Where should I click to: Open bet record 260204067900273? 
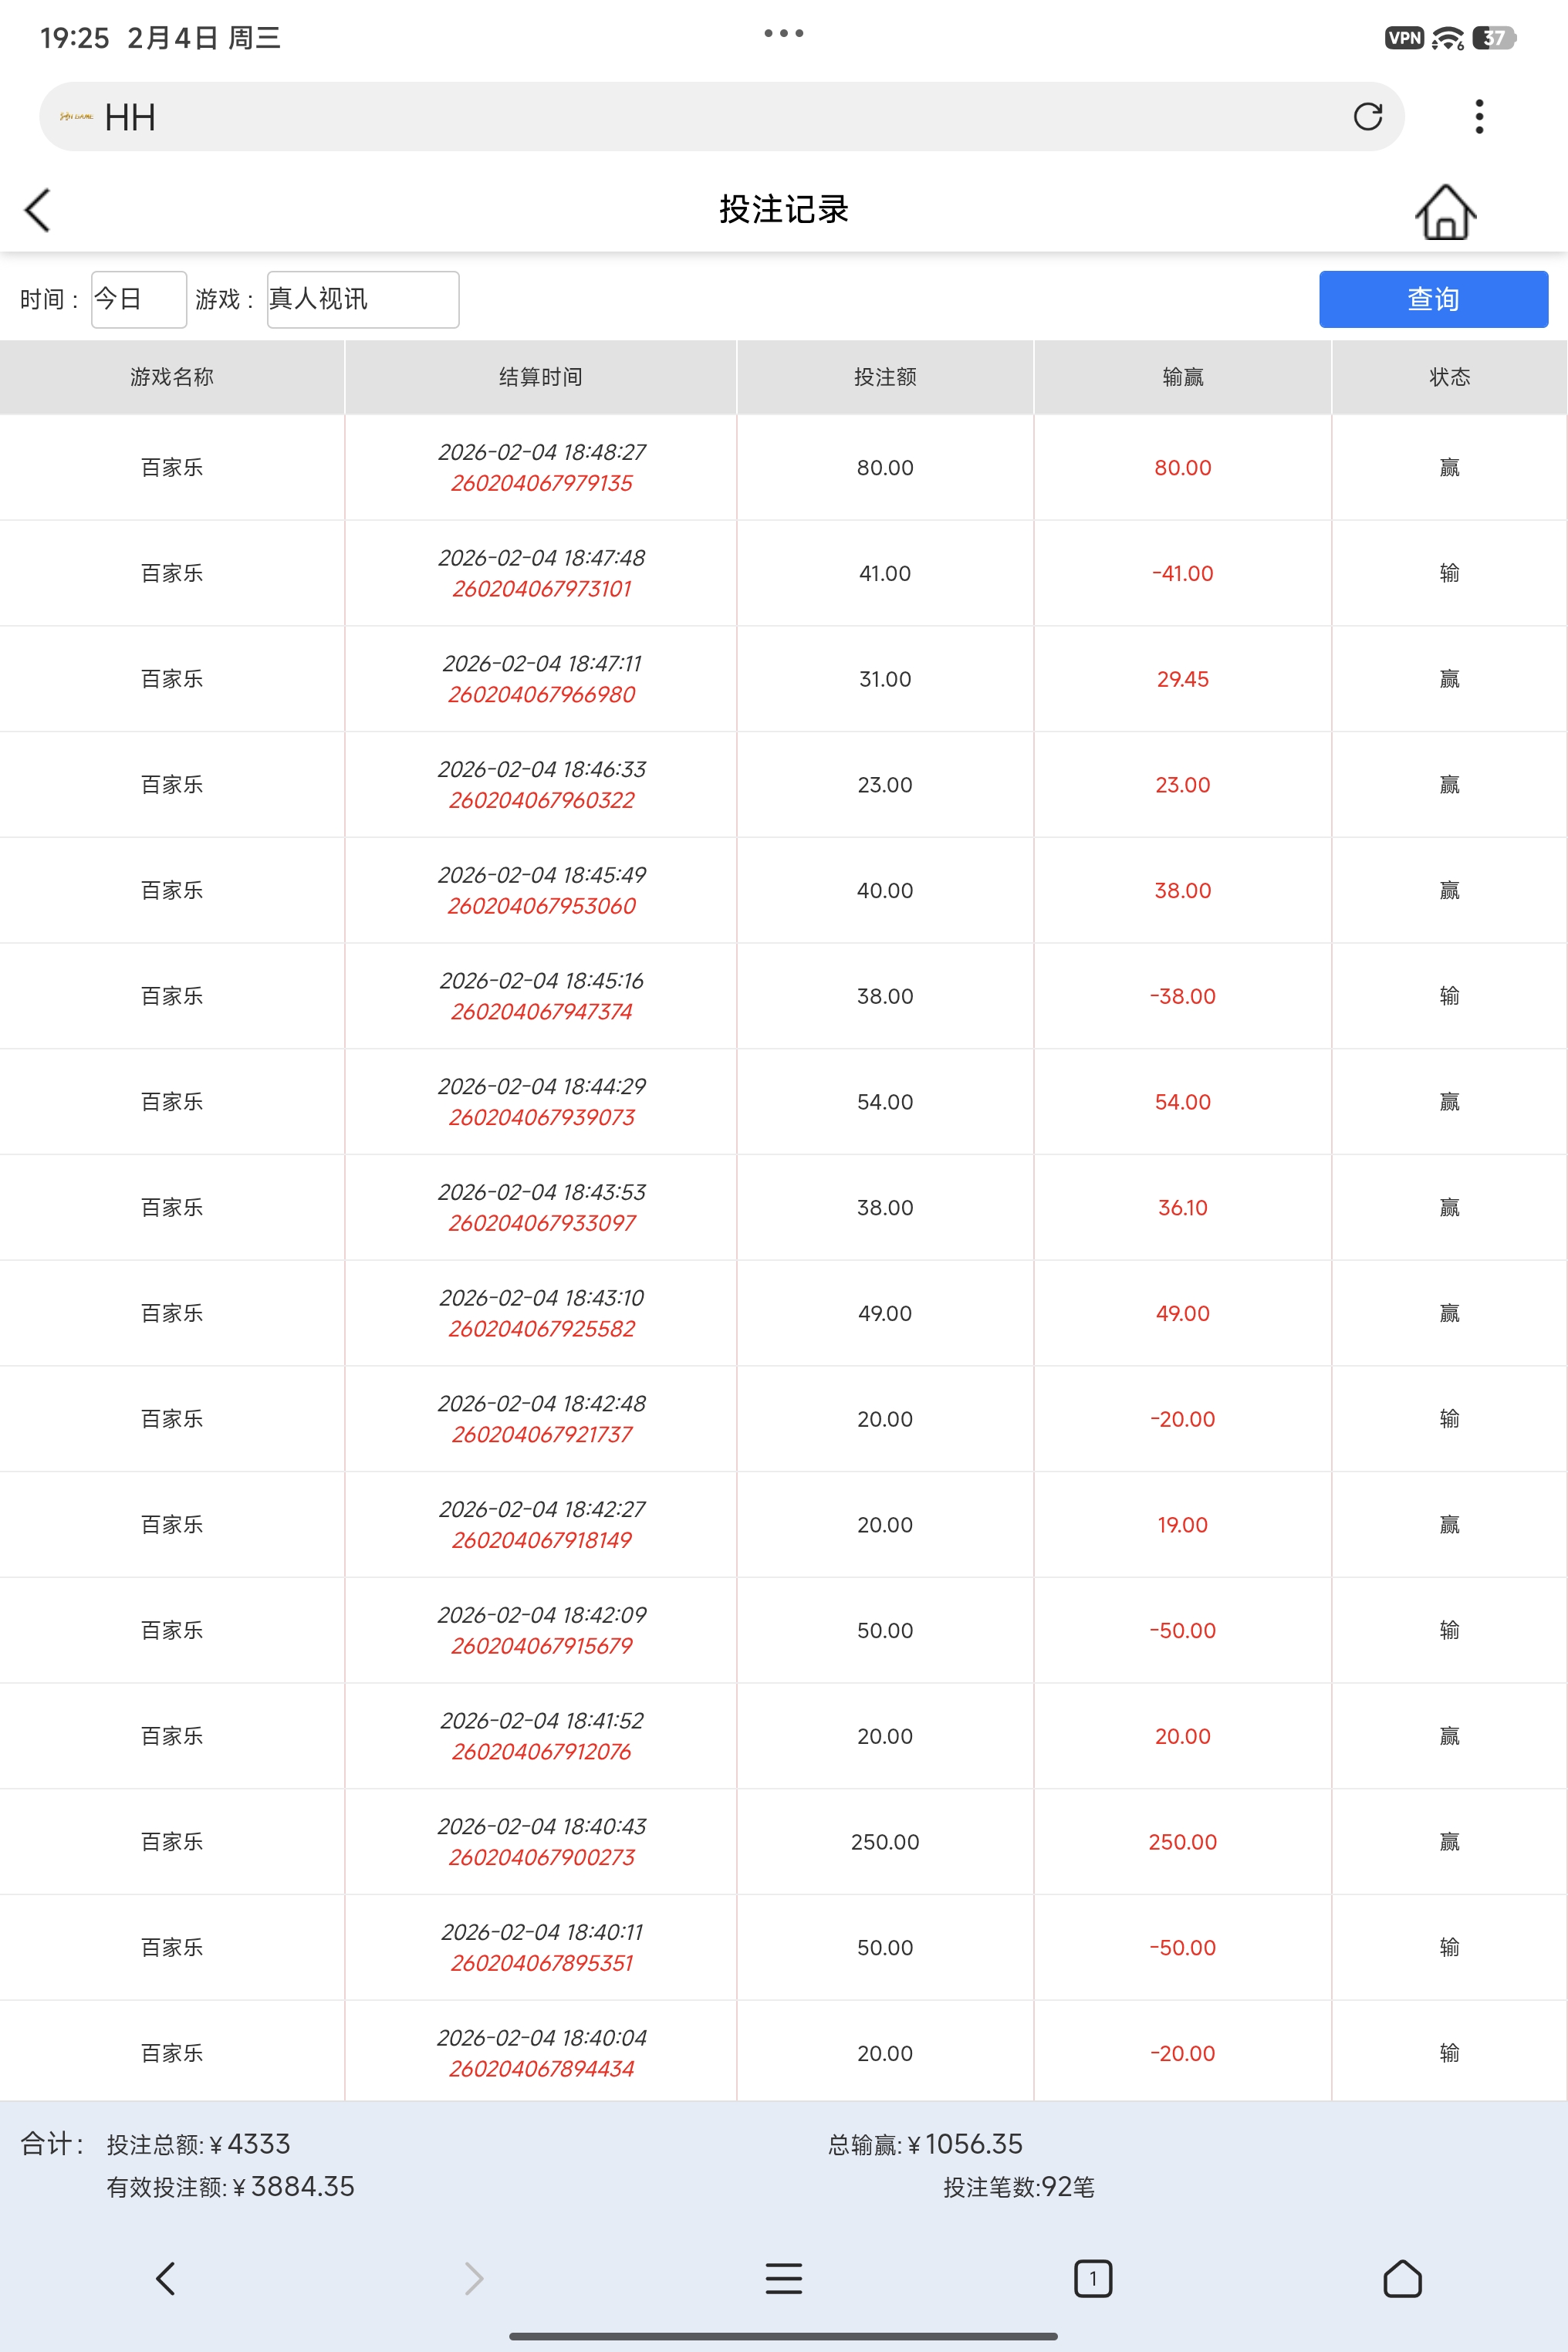coord(541,1858)
